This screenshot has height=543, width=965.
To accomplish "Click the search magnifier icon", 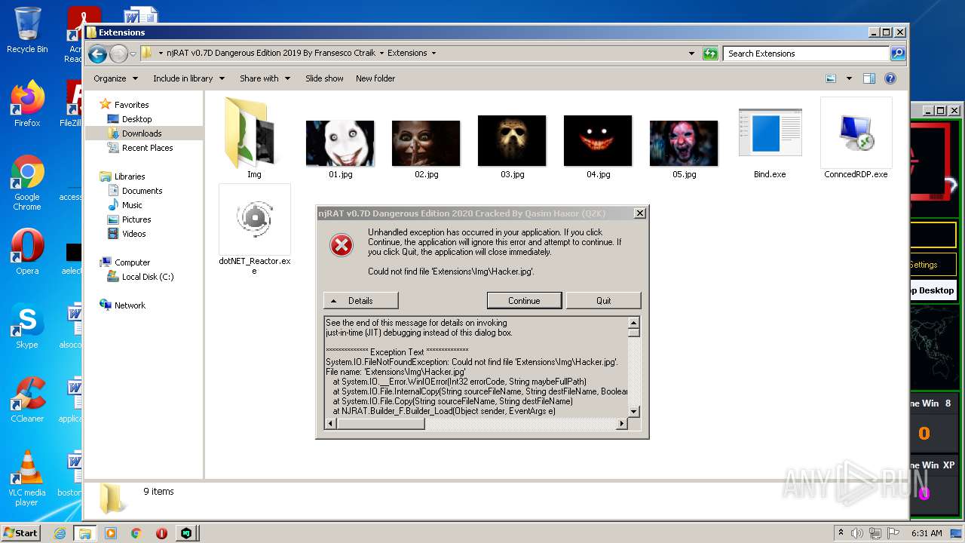I will point(898,54).
